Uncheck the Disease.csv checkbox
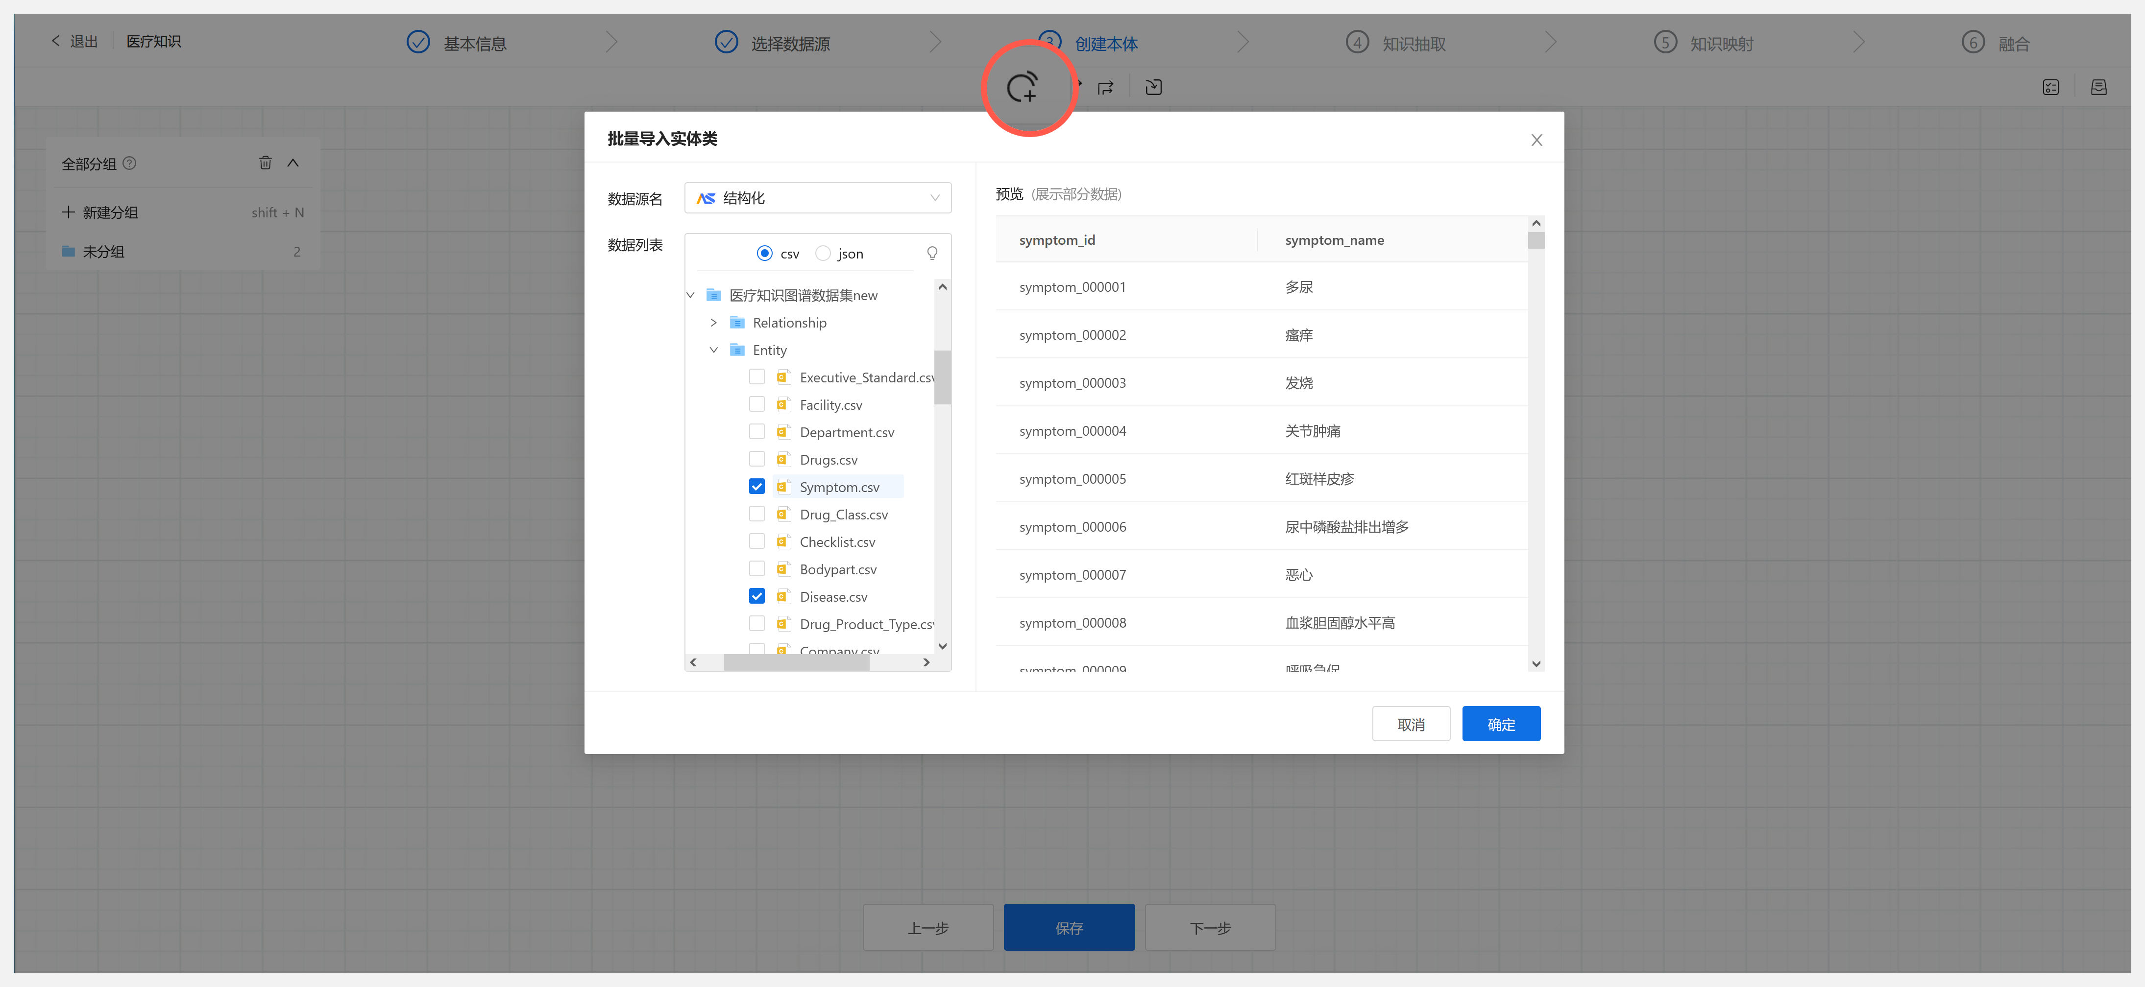Viewport: 2145px width, 987px height. click(x=757, y=597)
